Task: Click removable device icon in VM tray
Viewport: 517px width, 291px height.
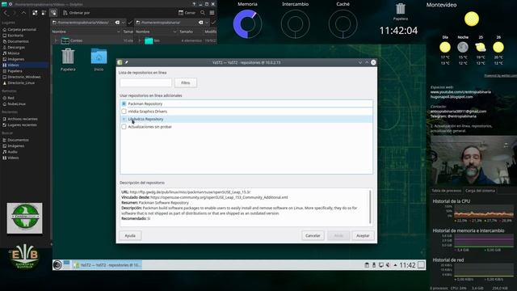Action: 374,265
